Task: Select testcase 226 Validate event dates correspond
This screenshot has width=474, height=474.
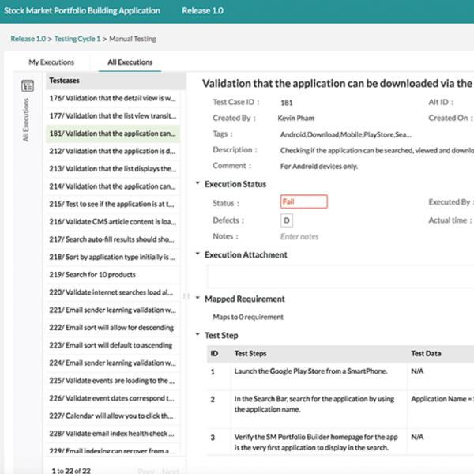Action: [x=113, y=398]
